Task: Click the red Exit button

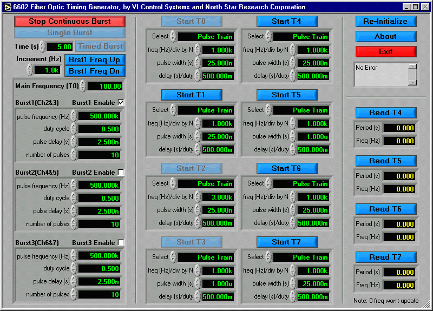Action: pyautogui.click(x=386, y=51)
